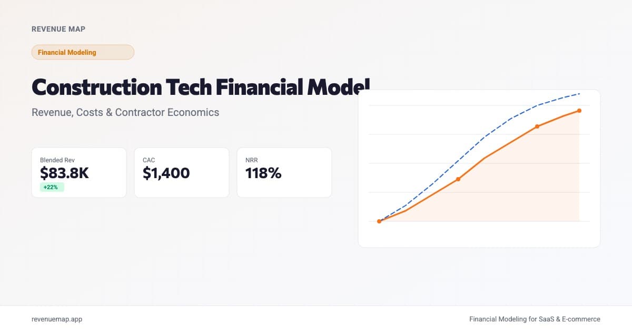Click Financial Modeling for SaaS footer text
Image resolution: width=632 pixels, height=332 pixels.
coord(535,319)
